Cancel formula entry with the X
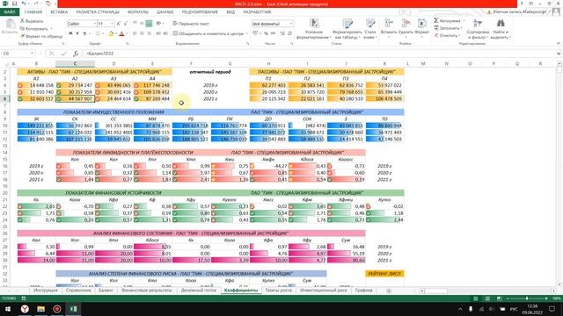This screenshot has height=316, width=563. (51, 54)
